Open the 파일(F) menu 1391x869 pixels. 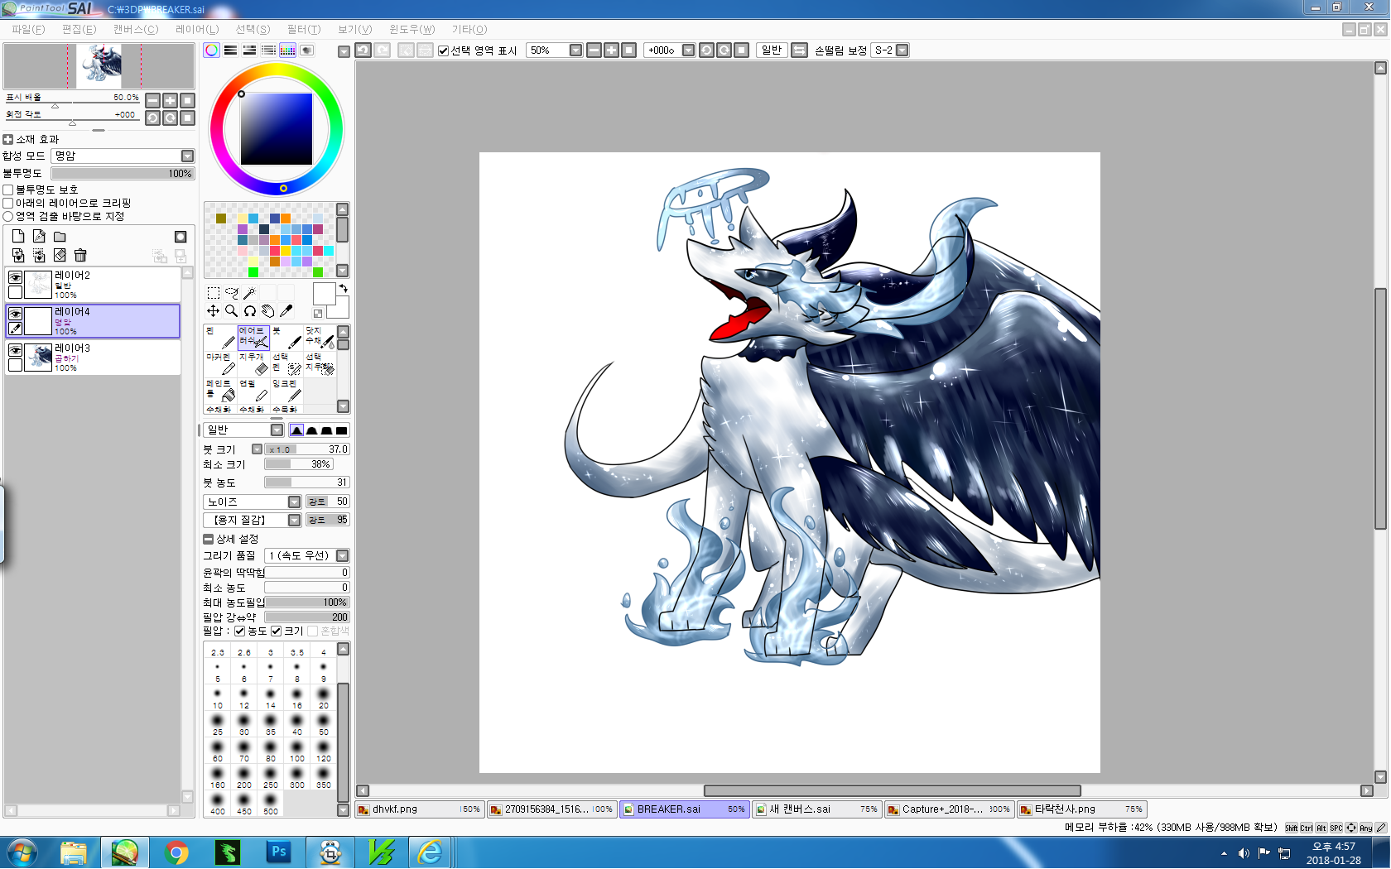tap(28, 30)
